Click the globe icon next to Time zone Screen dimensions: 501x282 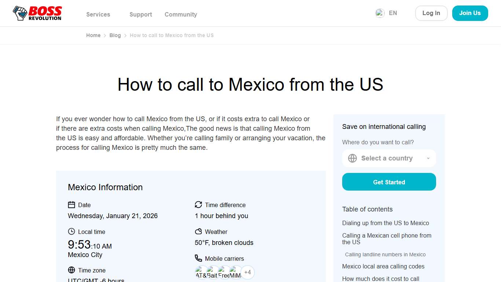71,270
